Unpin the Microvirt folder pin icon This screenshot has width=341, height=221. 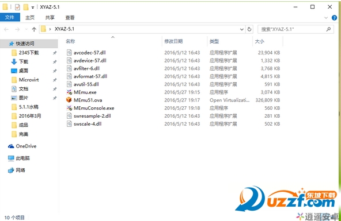[55, 80]
